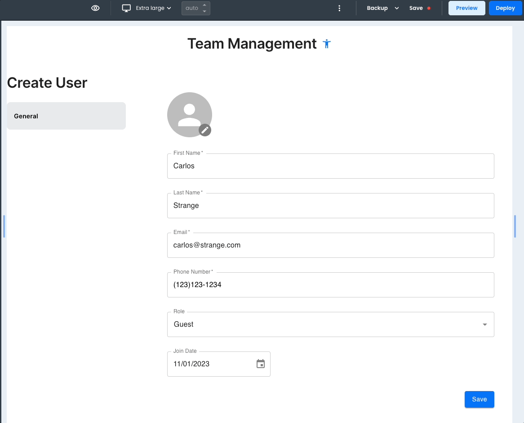524x423 pixels.
Task: Open the Join Date calendar picker icon
Action: 261,364
